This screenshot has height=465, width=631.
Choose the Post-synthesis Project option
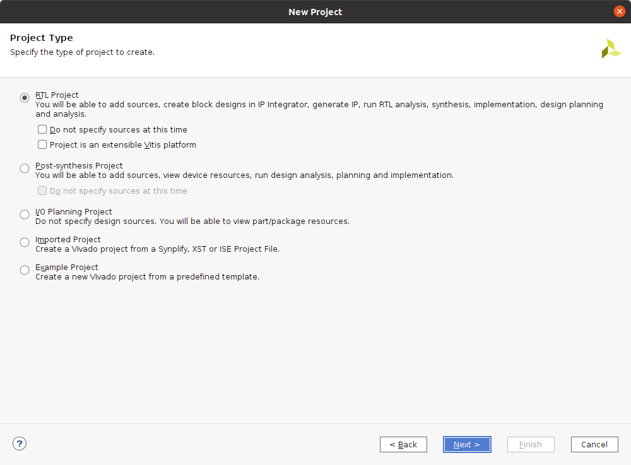click(25, 168)
